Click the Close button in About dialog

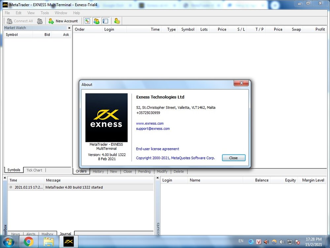coord(234,158)
